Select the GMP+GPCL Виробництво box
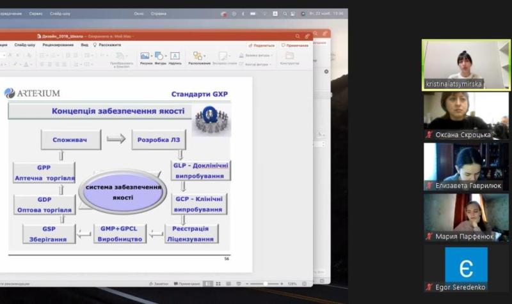This screenshot has height=304, width=512. tap(120, 234)
